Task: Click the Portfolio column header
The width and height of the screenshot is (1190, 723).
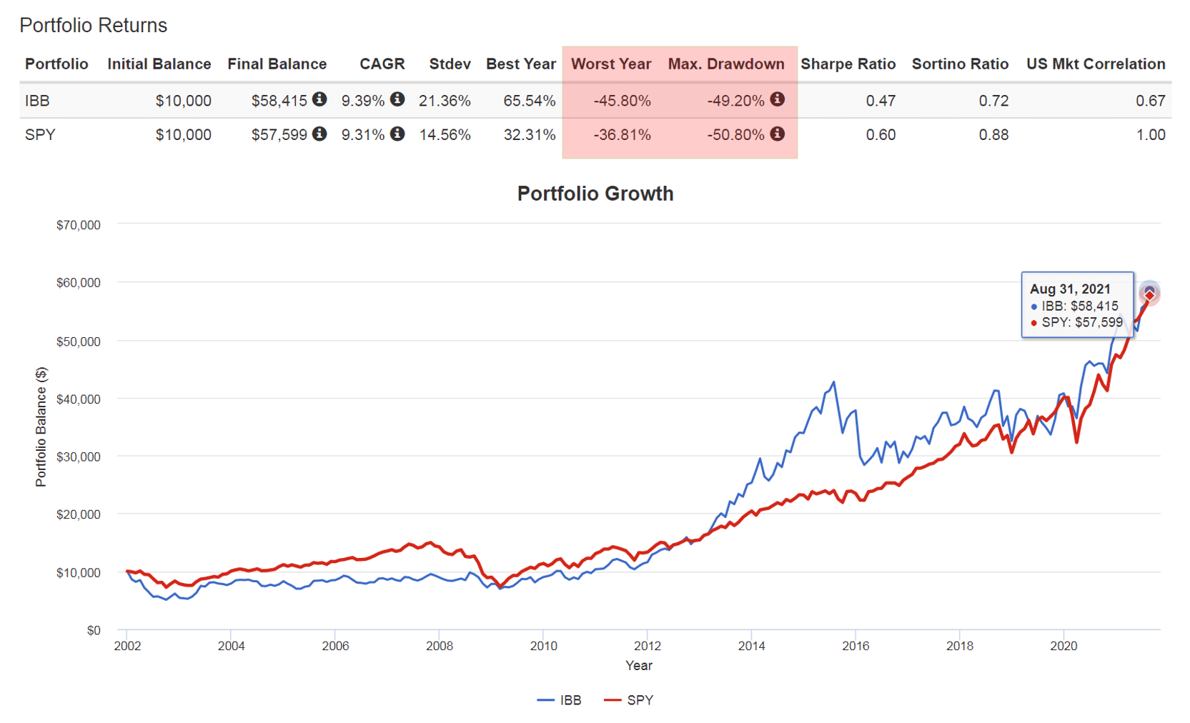Action: pyautogui.click(x=56, y=64)
